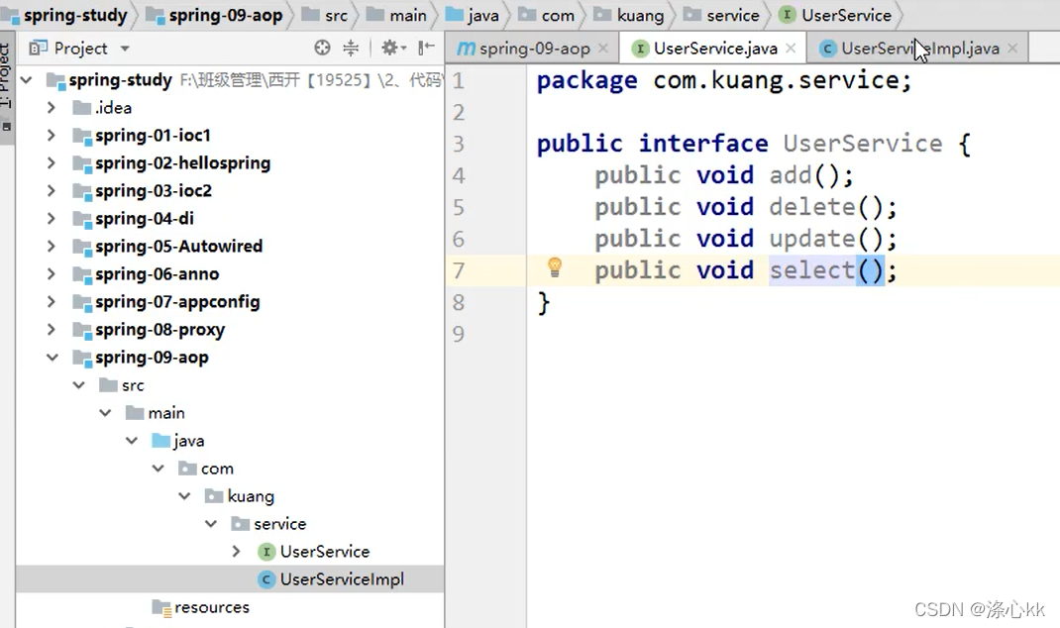1060x628 pixels.
Task: Collapse the spring-09-aop module arrow
Action: click(x=53, y=357)
